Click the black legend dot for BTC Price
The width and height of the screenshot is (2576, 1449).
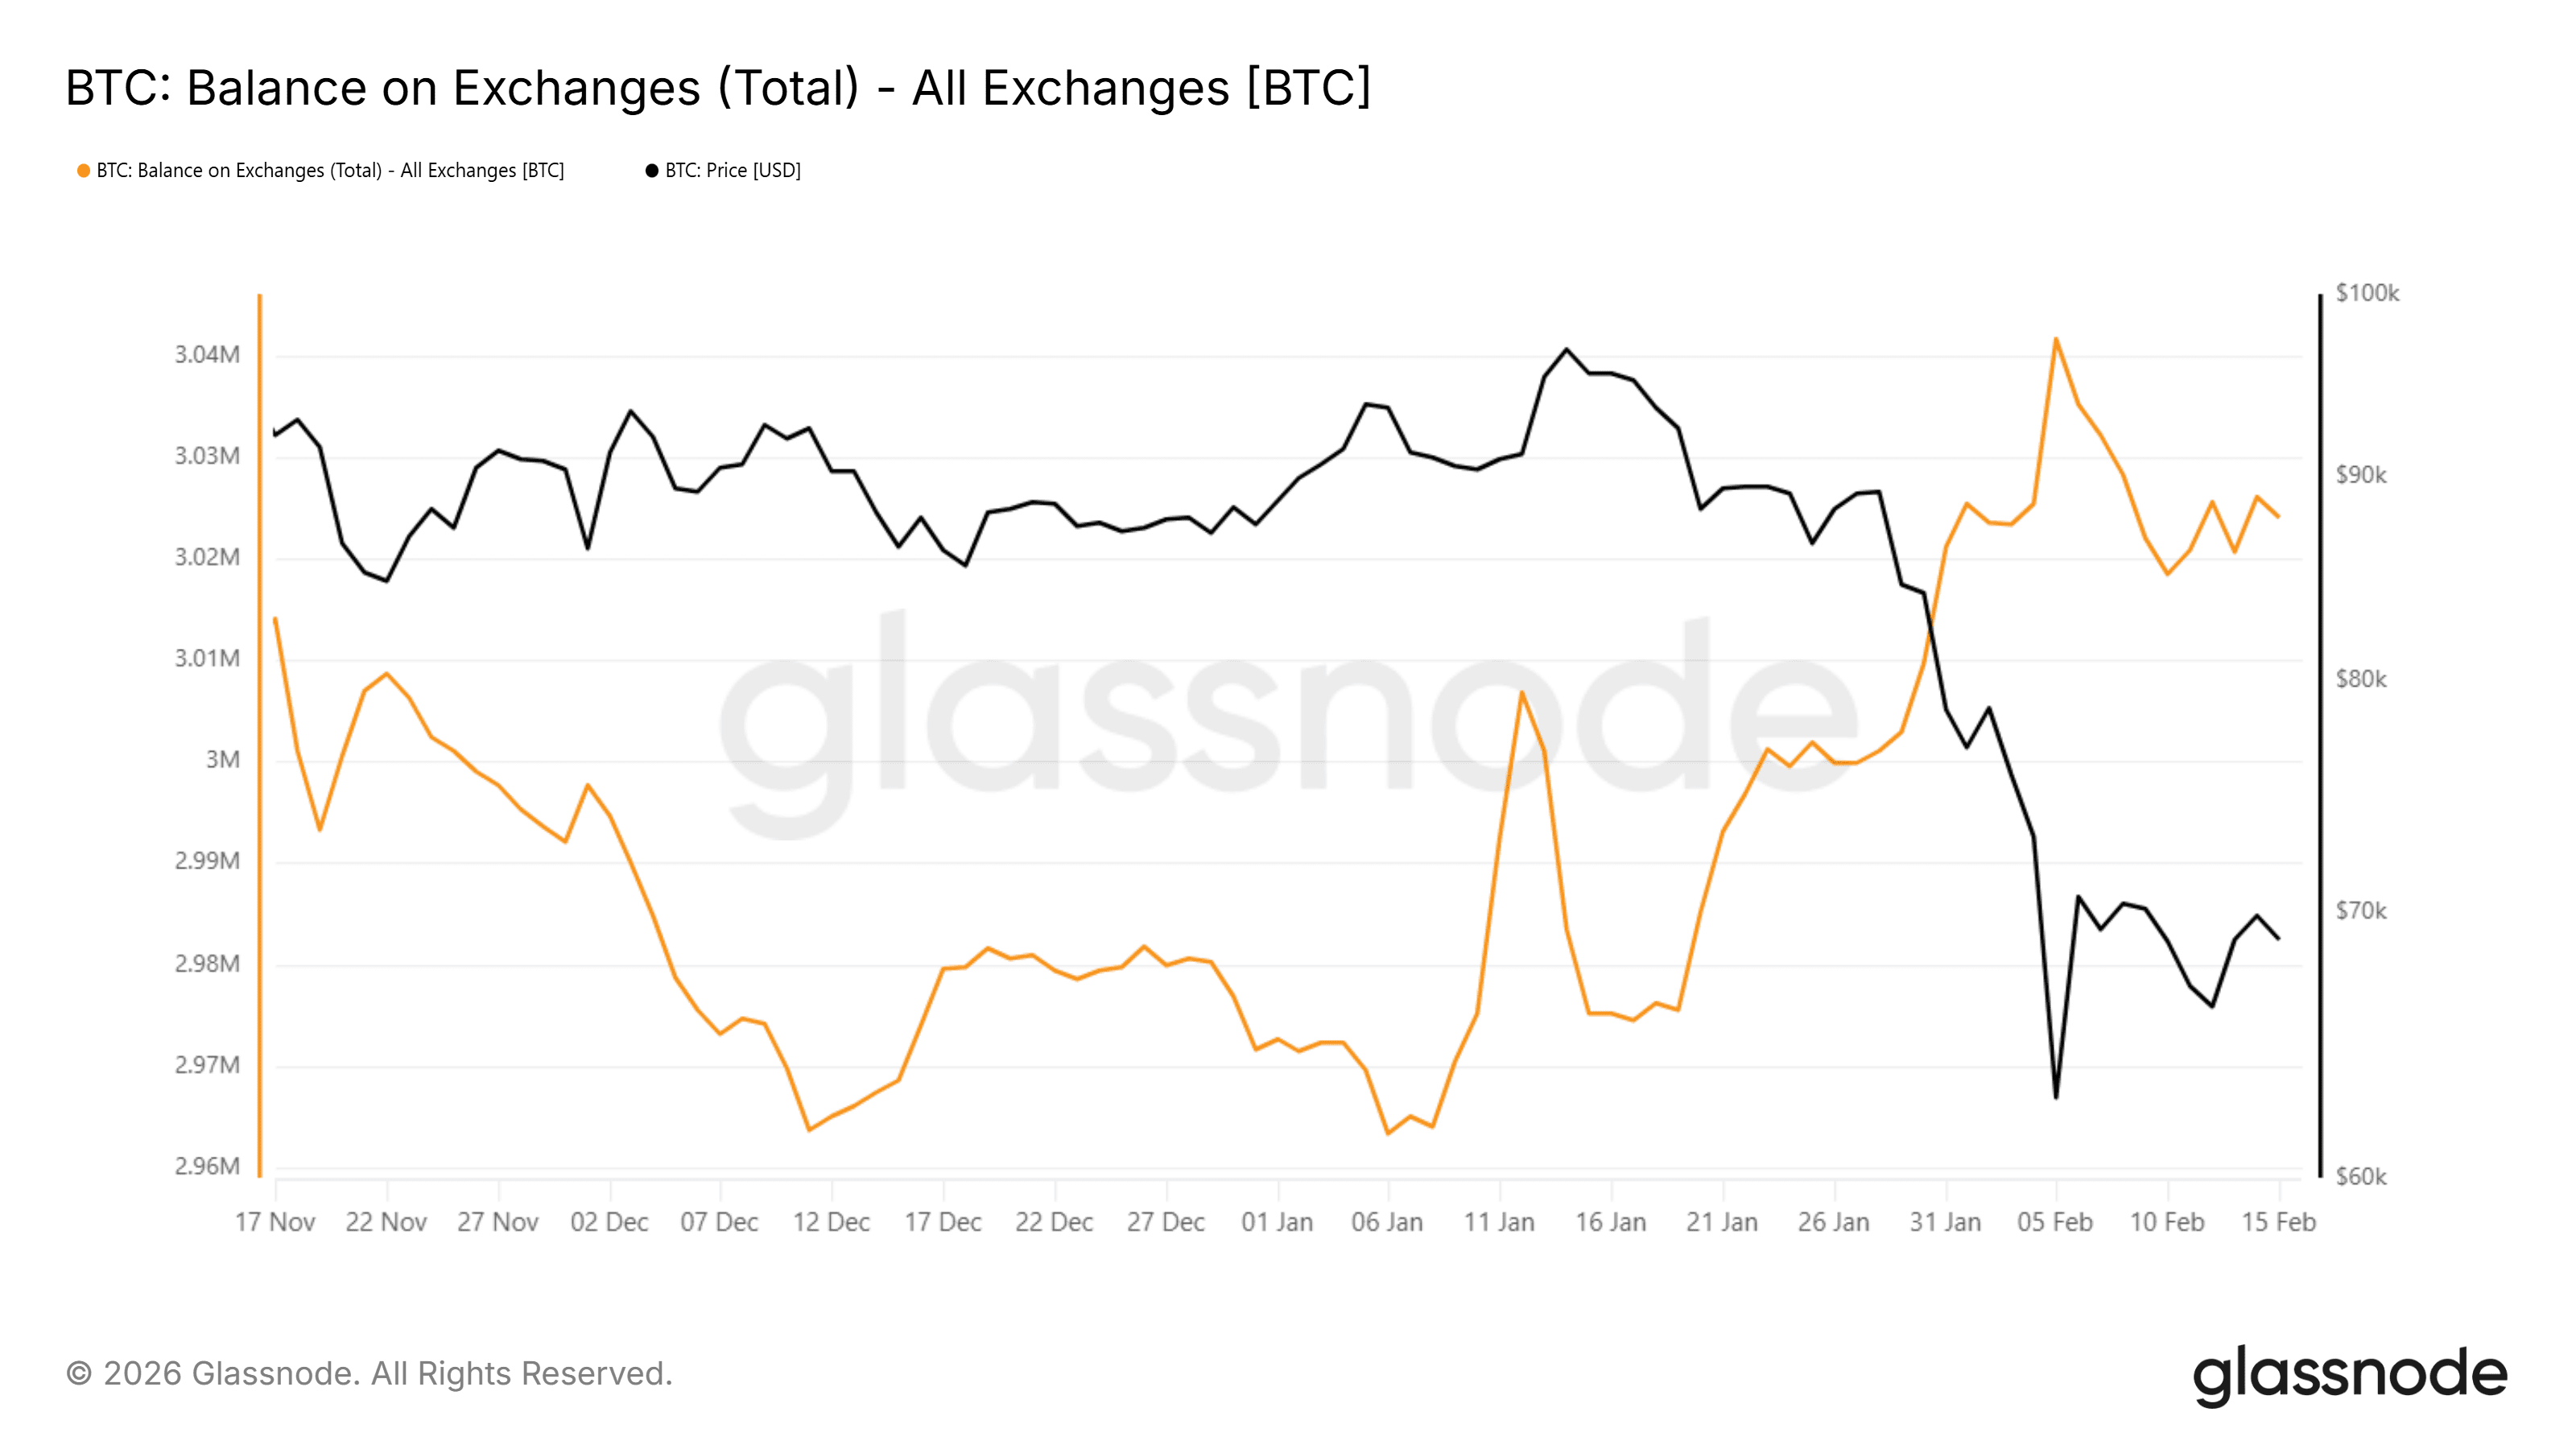pos(652,171)
